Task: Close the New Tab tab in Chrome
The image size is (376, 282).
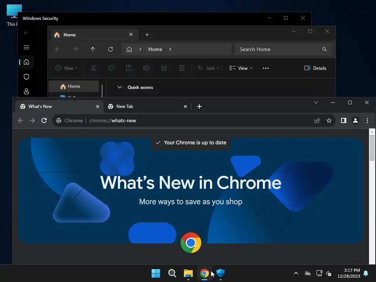Action: 185,106
